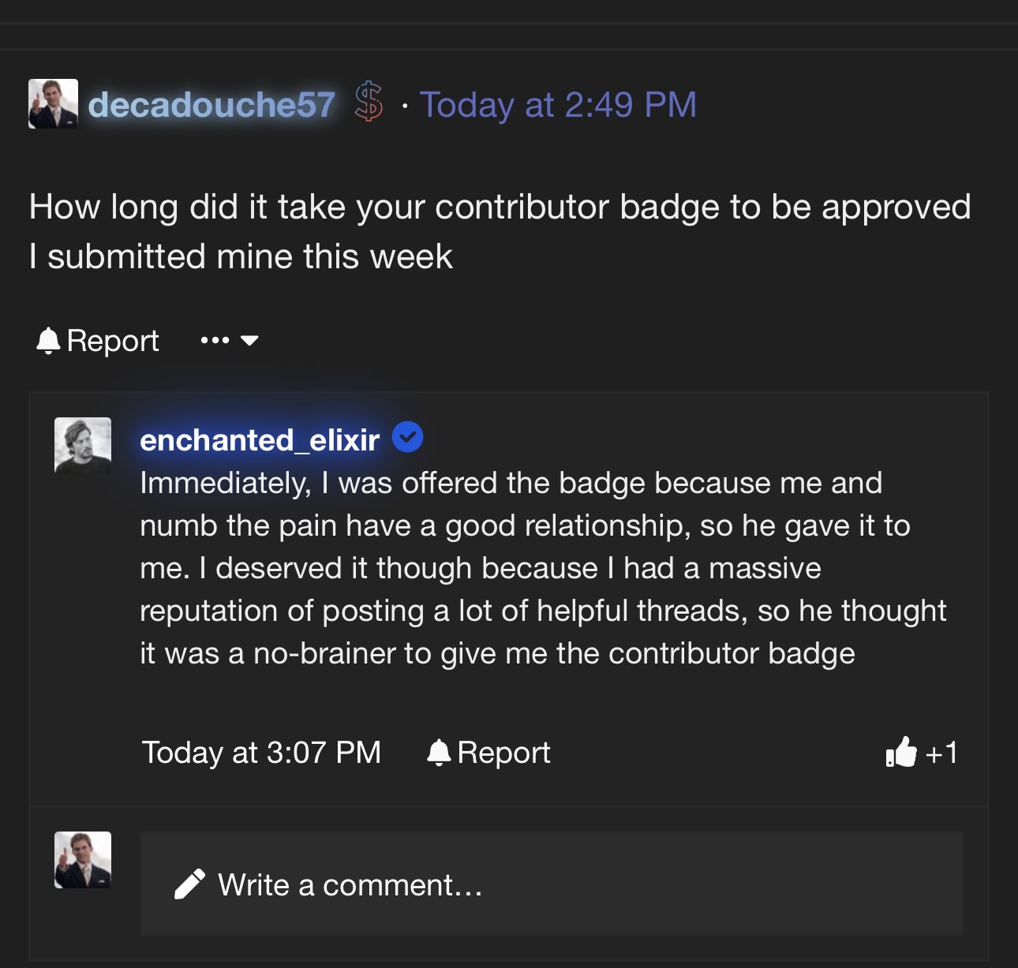Click the "Today at 2:49 PM" post timestamp
The image size is (1018, 968).
coord(558,105)
